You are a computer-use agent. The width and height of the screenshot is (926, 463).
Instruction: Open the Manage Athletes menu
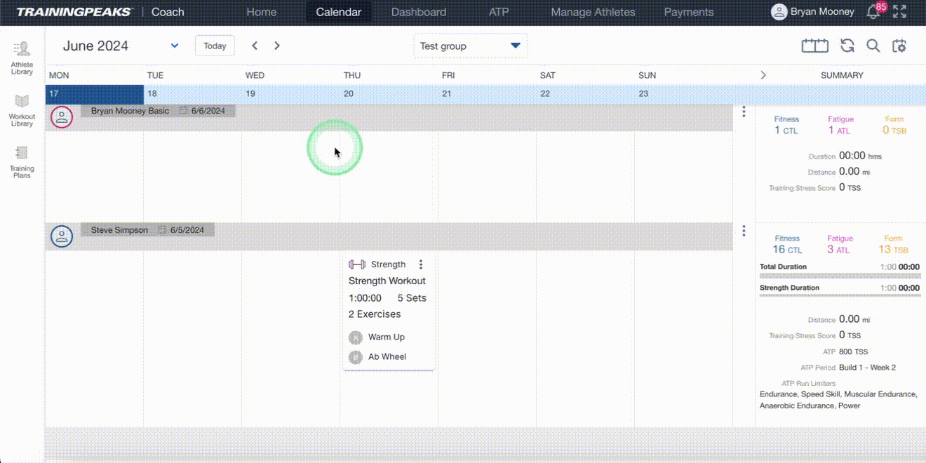coord(593,12)
